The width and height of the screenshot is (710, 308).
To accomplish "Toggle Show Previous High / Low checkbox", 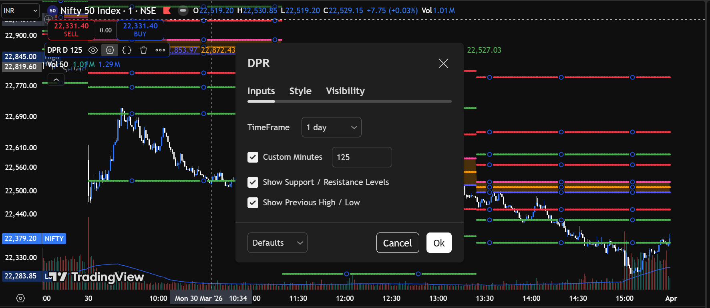I will point(253,203).
